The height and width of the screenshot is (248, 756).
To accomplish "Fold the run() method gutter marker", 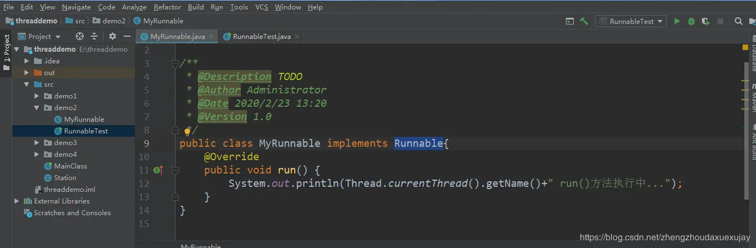I will [x=175, y=170].
